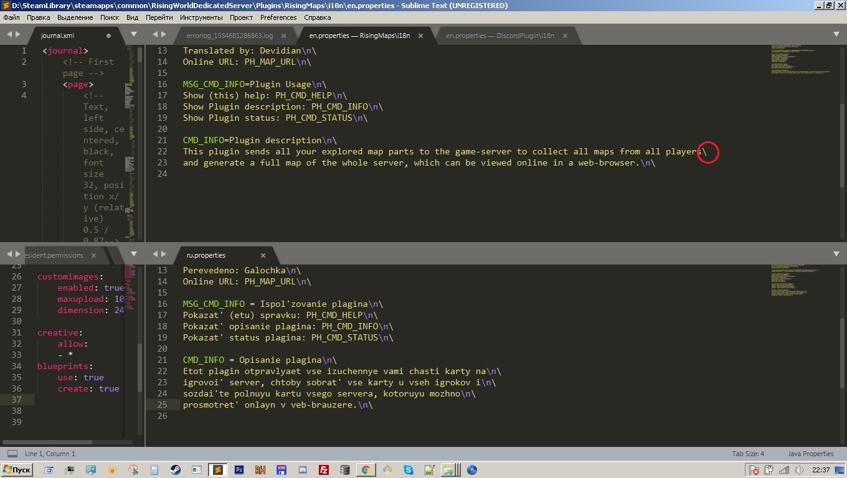Toggle sidebar using status bar panel icon
Image resolution: width=847 pixels, height=478 pixels.
(12, 454)
